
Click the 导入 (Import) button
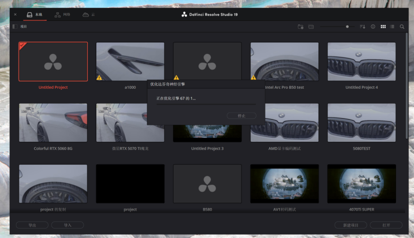67,225
